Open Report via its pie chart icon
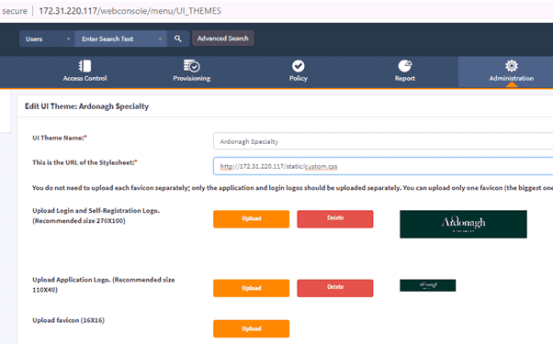Screen dimensions: 553x344 tap(405, 66)
